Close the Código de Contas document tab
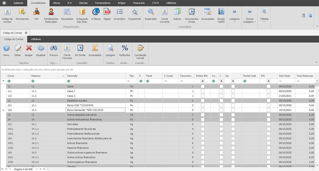The image size is (319, 171). pyautogui.click(x=26, y=33)
